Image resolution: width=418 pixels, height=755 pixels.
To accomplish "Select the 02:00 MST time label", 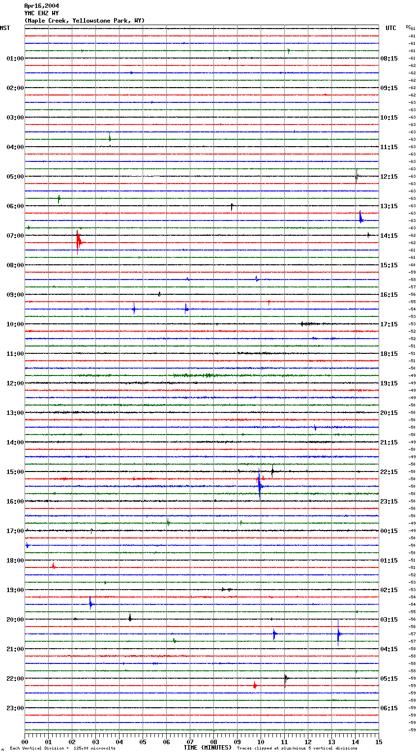I will click(x=15, y=88).
